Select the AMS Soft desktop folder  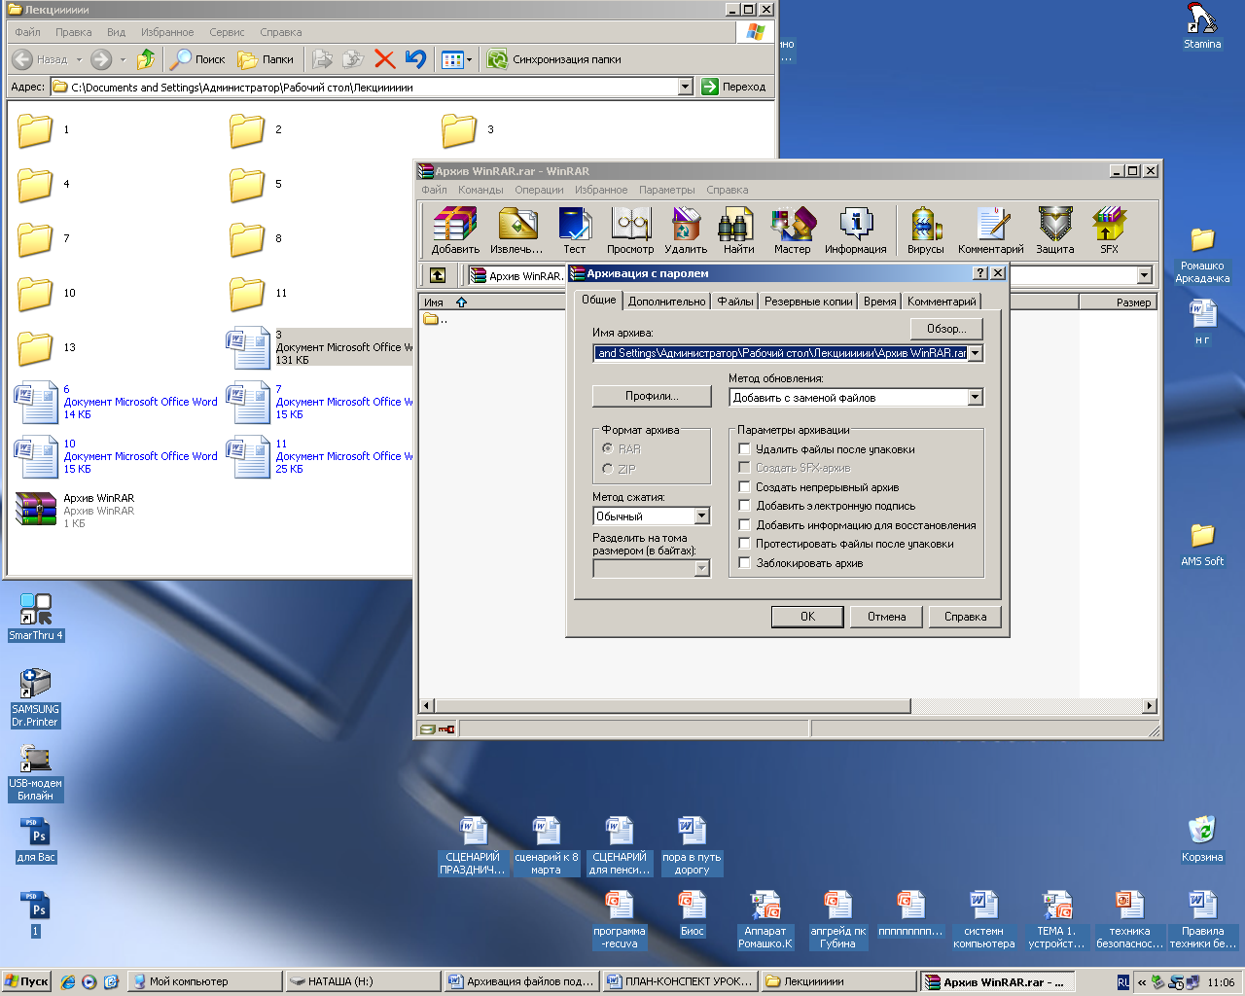click(x=1202, y=545)
